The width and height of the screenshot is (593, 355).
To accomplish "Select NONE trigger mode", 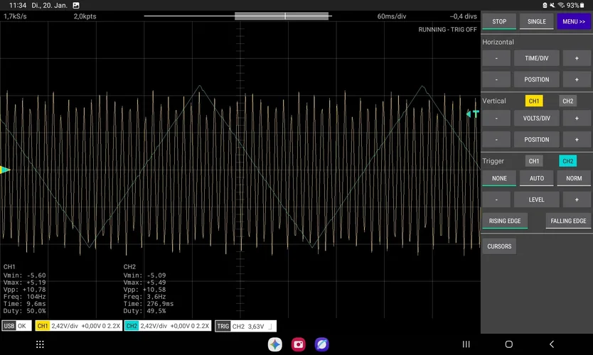I will (499, 178).
